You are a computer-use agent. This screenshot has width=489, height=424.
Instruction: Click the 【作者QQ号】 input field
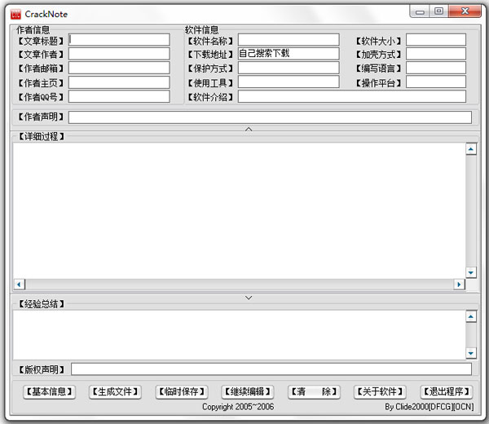pyautogui.click(x=119, y=96)
